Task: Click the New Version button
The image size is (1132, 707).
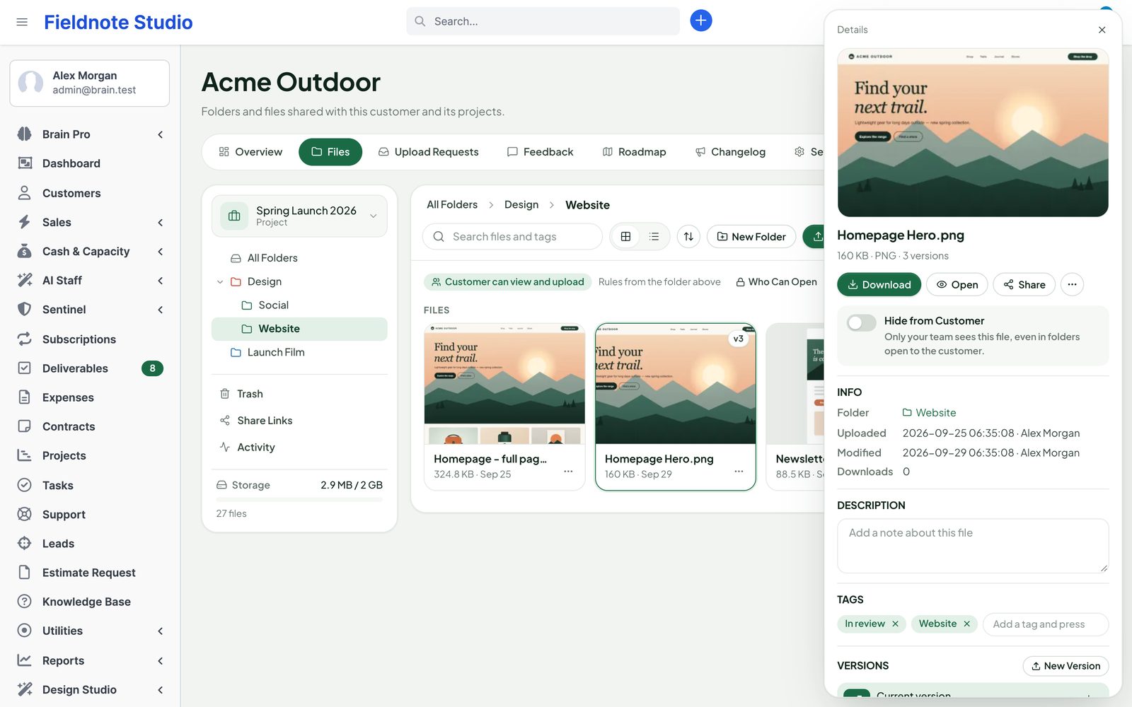Action: [x=1065, y=666]
